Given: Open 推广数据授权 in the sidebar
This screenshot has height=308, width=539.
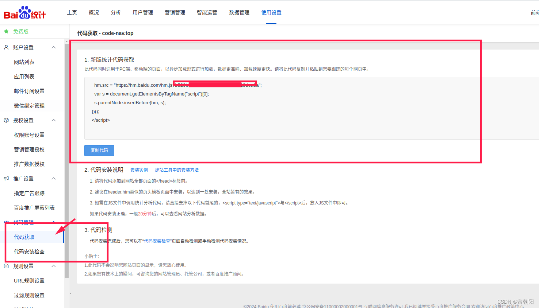Looking at the screenshot, I should [x=29, y=164].
